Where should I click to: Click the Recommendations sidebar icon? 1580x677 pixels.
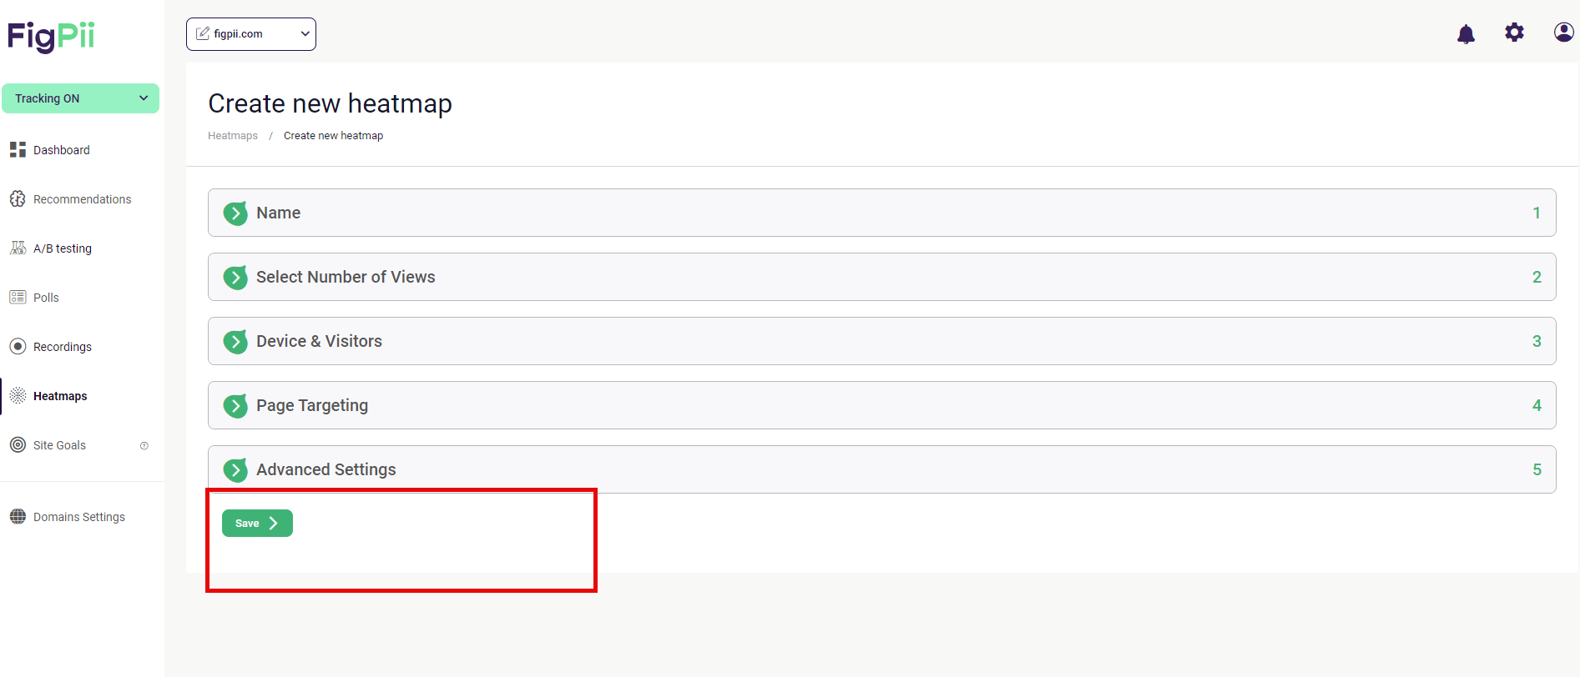(18, 199)
